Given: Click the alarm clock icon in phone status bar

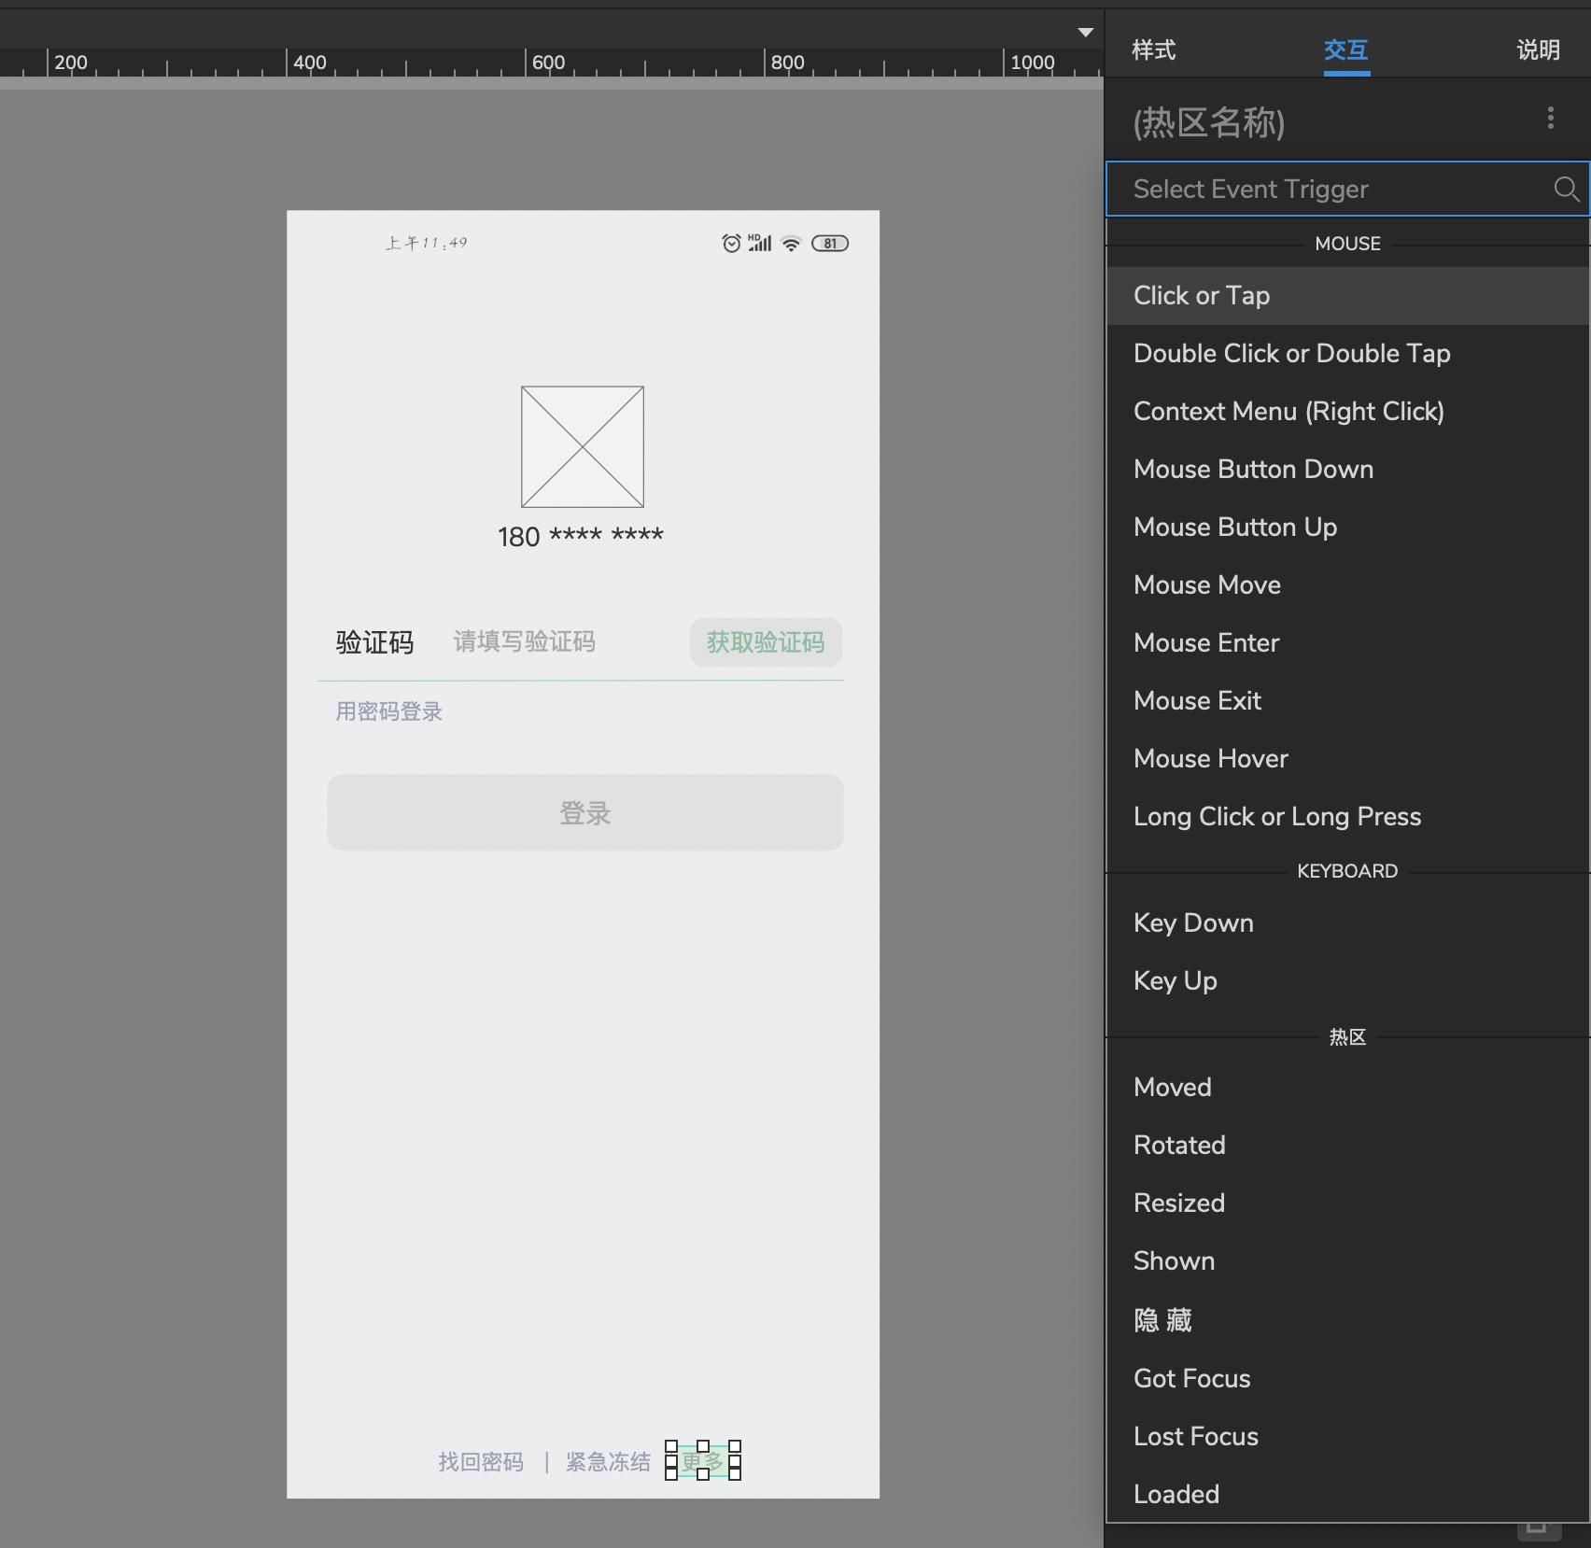Looking at the screenshot, I should pyautogui.click(x=731, y=244).
